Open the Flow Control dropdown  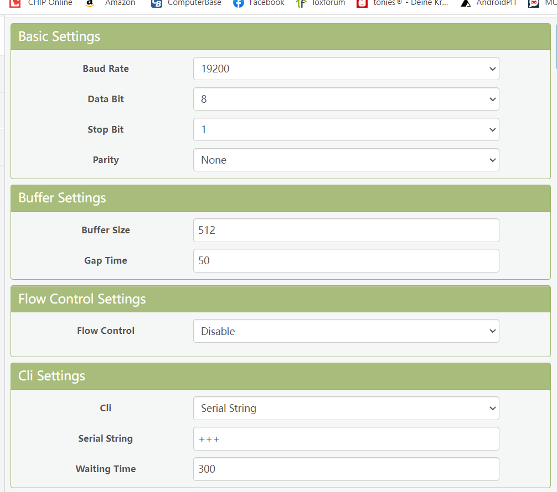pos(346,331)
